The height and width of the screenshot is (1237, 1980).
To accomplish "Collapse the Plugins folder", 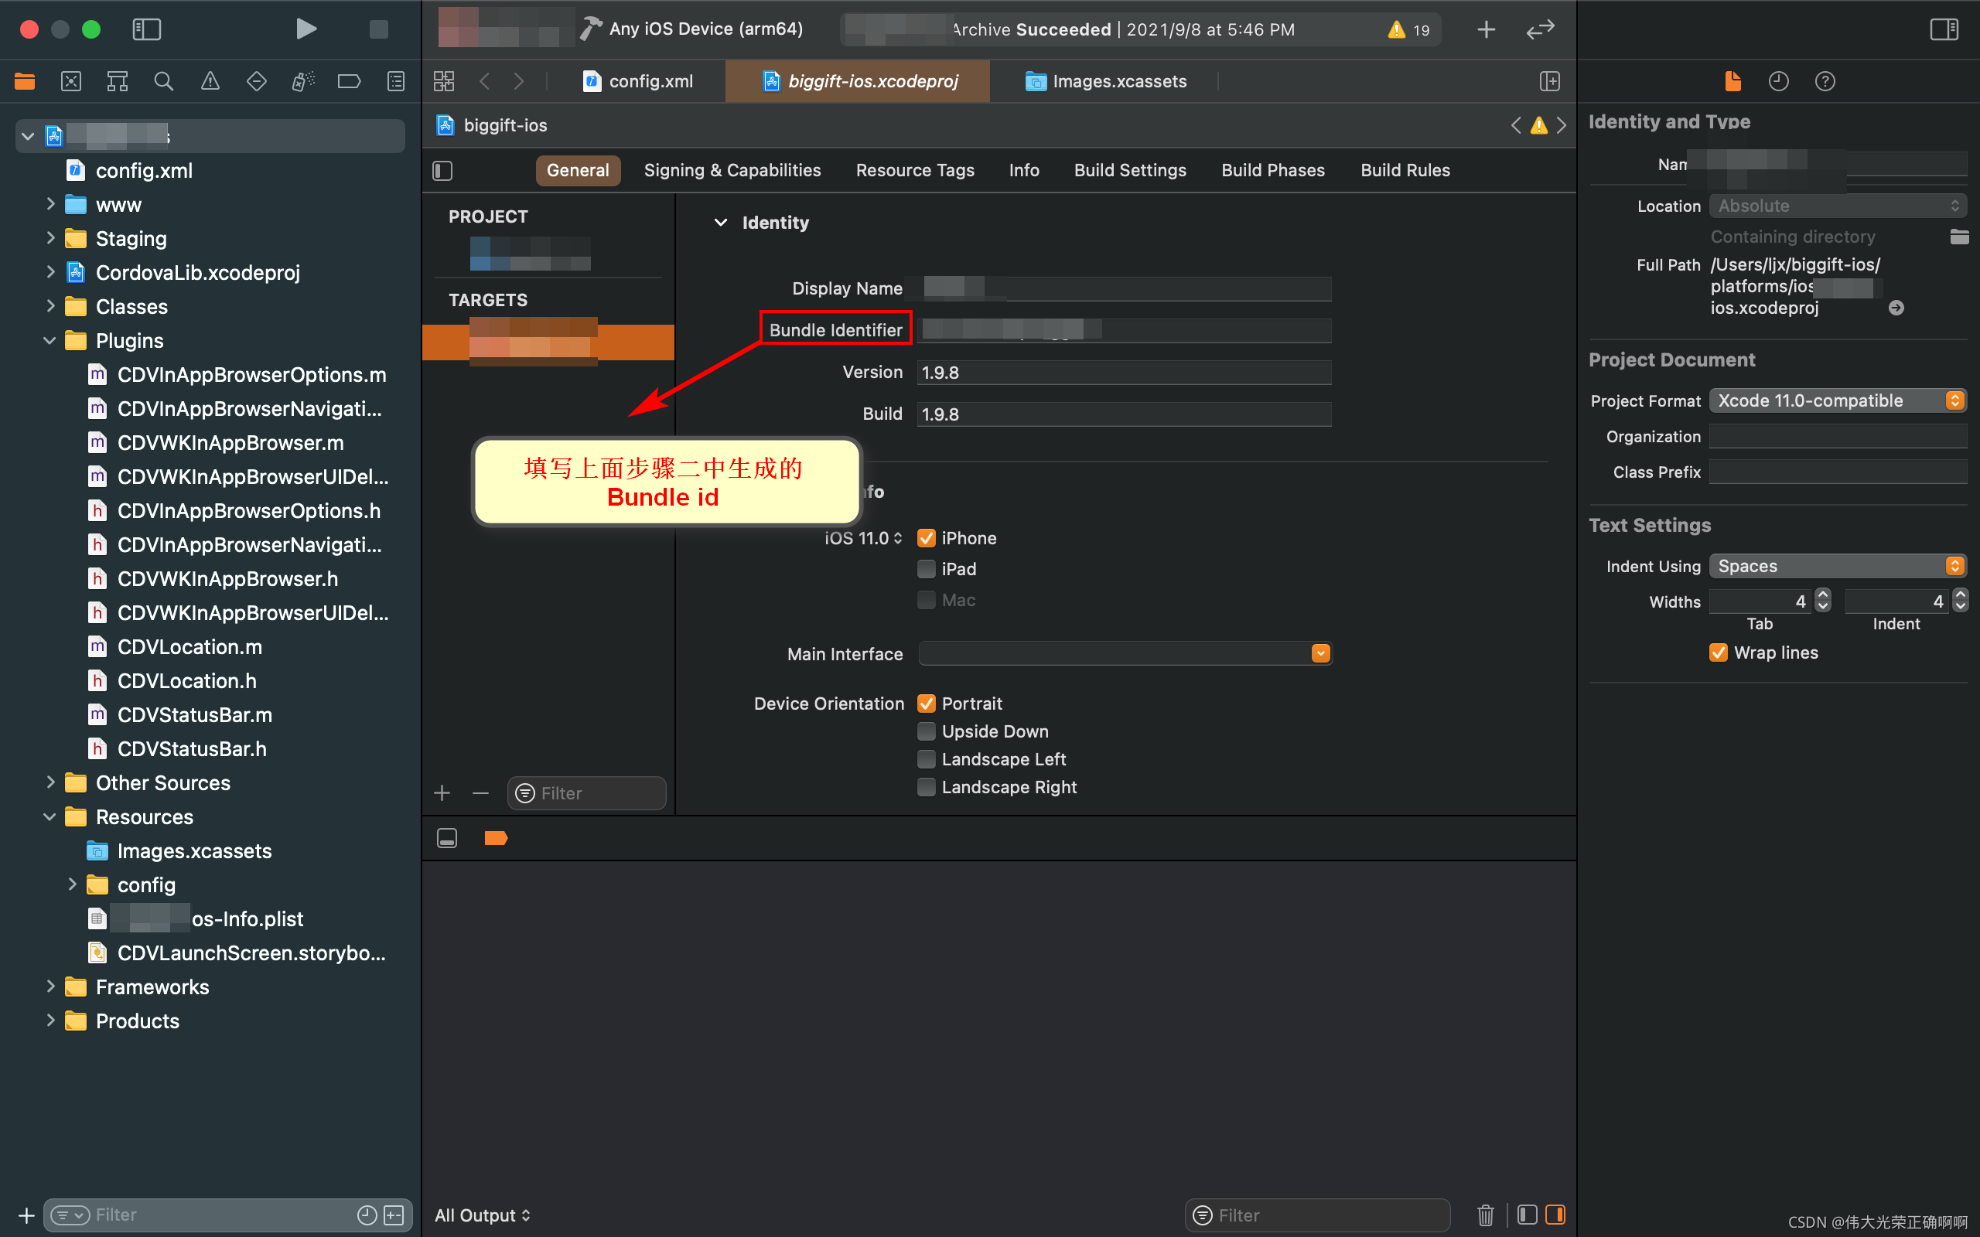I will pos(50,340).
